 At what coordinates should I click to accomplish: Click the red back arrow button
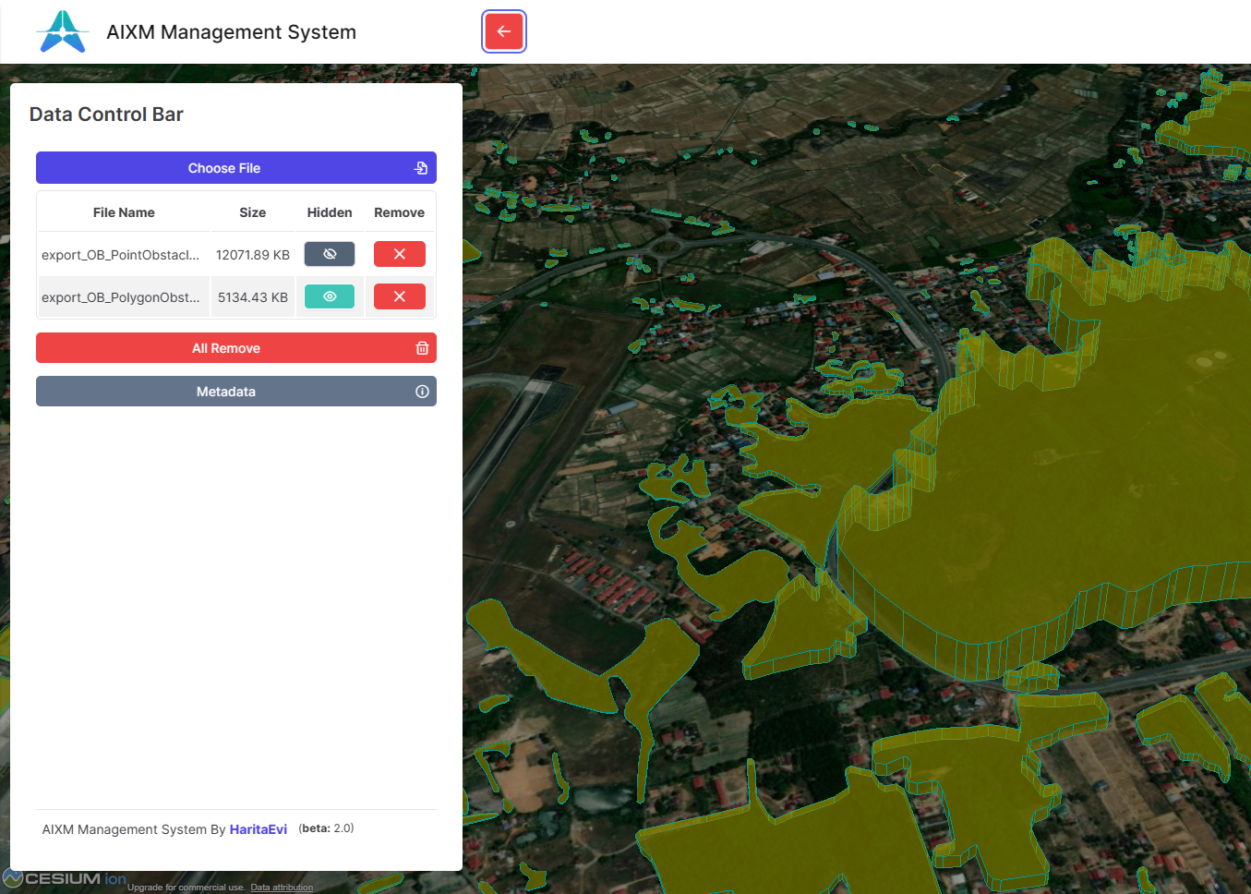pyautogui.click(x=503, y=31)
